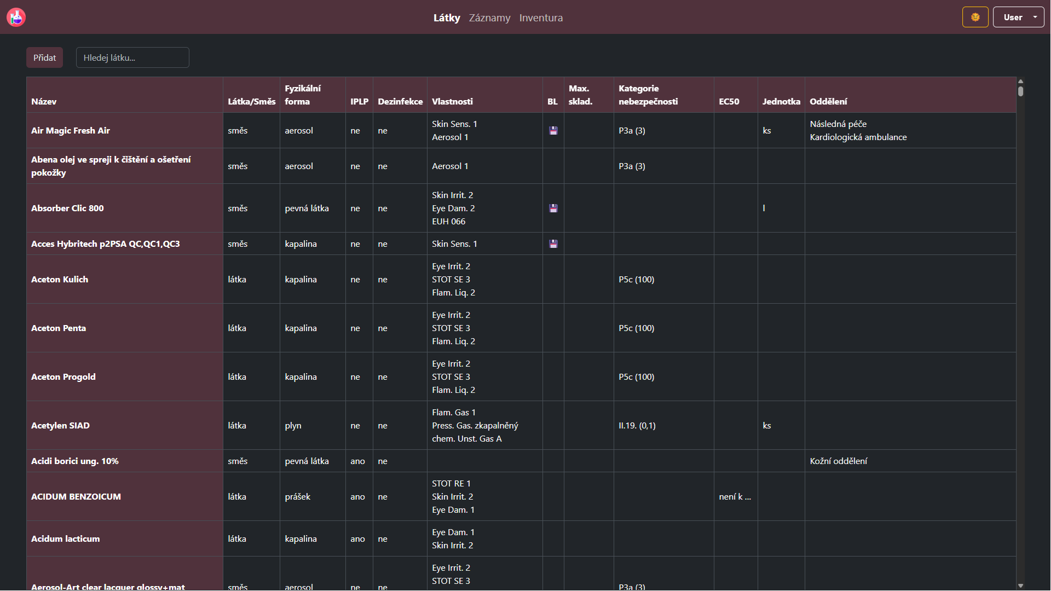Toggle light theme with the sun button
The width and height of the screenshot is (1051, 591).
pos(975,18)
